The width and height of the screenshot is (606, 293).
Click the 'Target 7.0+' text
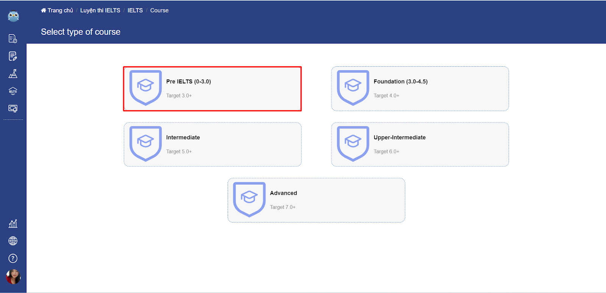click(x=283, y=207)
